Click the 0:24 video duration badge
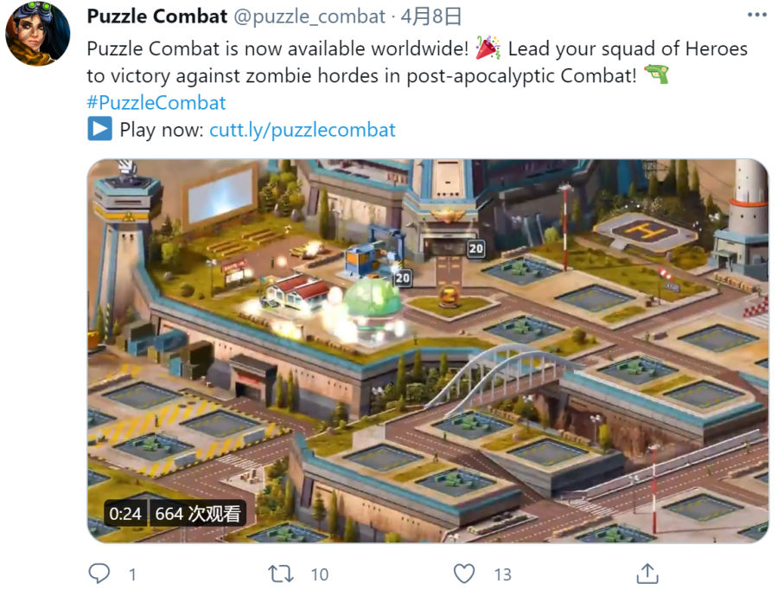Screen dimensions: 784x590 [125, 513]
